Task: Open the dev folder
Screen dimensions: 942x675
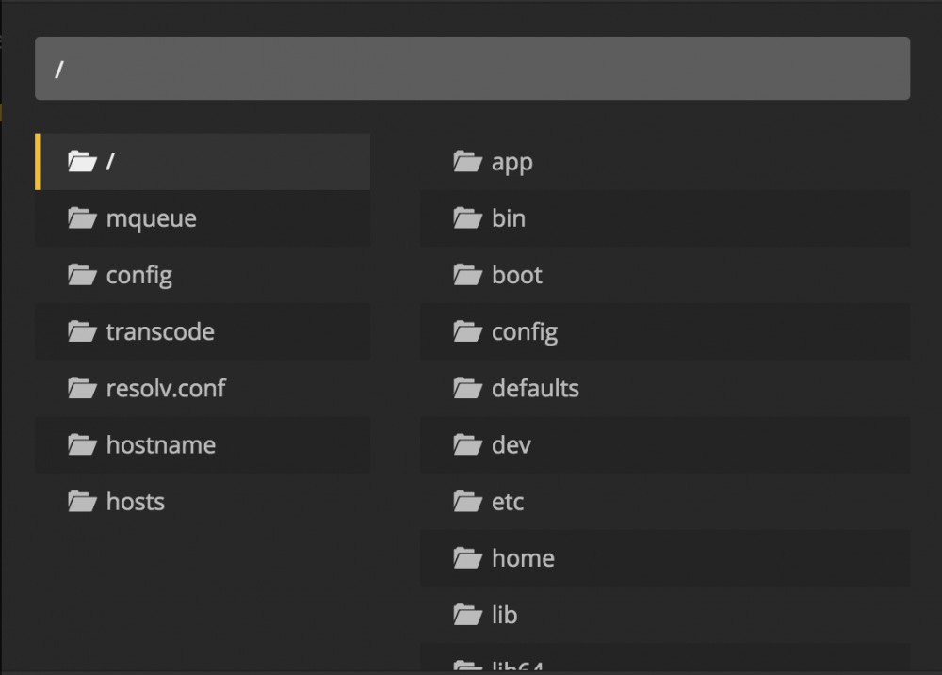Action: [665, 445]
